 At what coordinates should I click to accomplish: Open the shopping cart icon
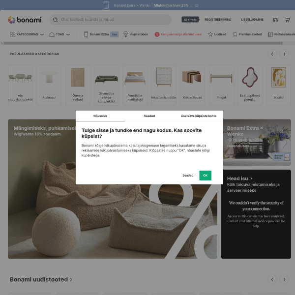[287, 20]
